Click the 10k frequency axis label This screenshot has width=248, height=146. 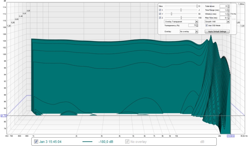(x=176, y=136)
